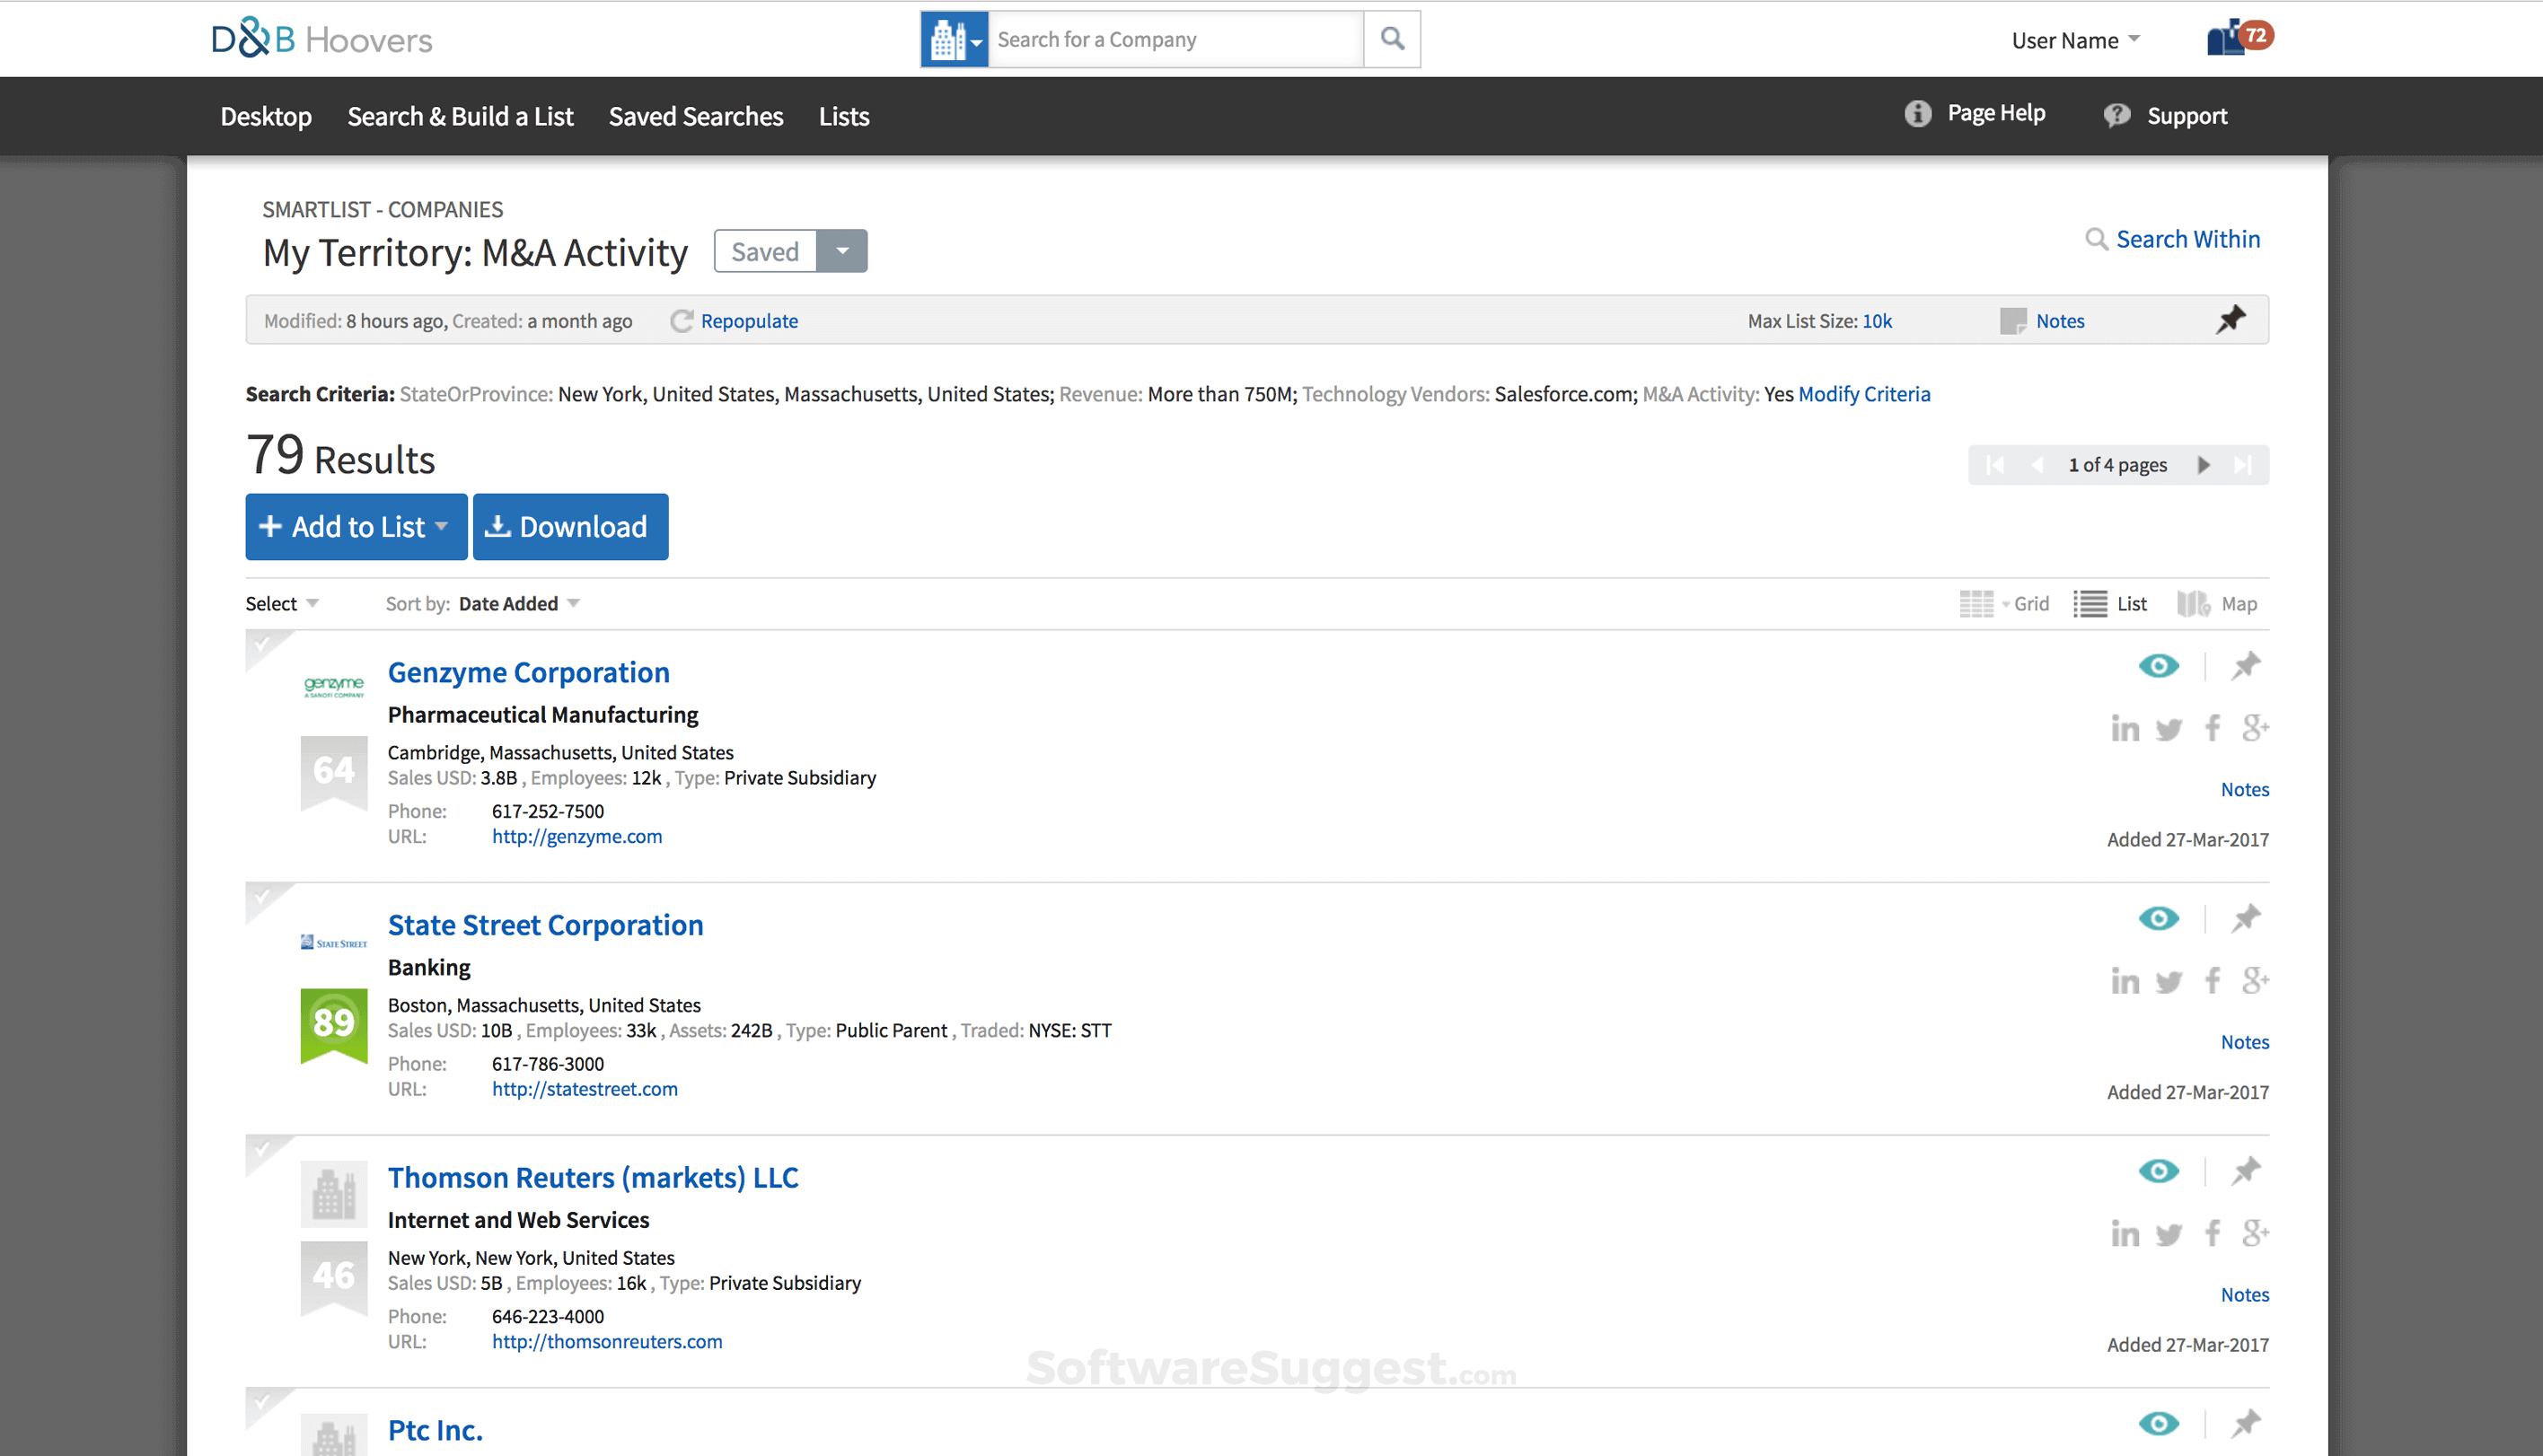2543x1456 pixels.
Task: Open State Street Twitter icon
Action: (x=2169, y=982)
